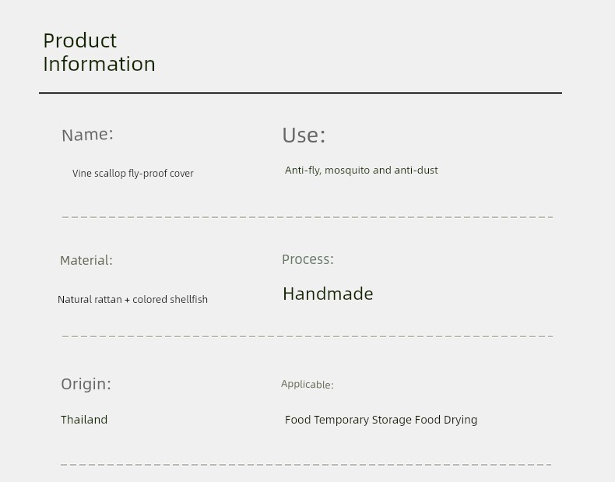Viewport: 615px width, 482px height.
Task: Select the Name: label
Action: 87,135
